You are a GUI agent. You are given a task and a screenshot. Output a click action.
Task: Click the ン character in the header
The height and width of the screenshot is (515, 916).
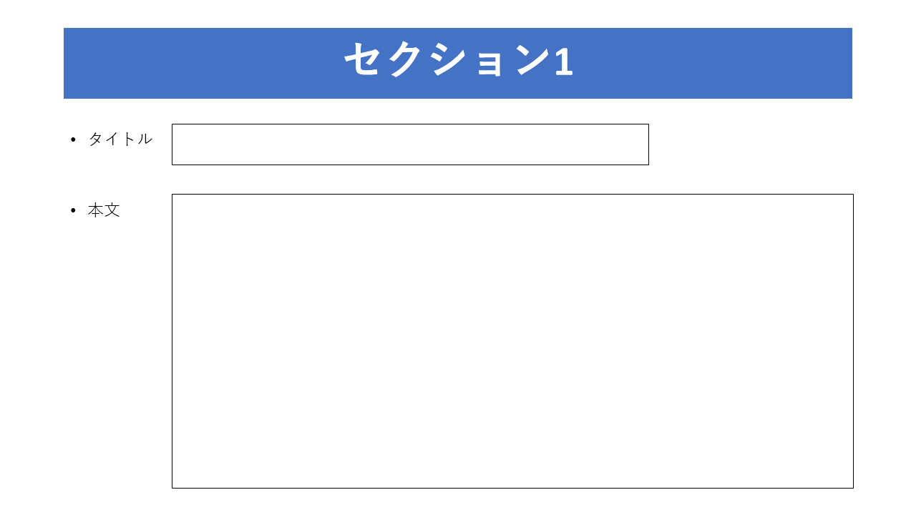point(533,60)
